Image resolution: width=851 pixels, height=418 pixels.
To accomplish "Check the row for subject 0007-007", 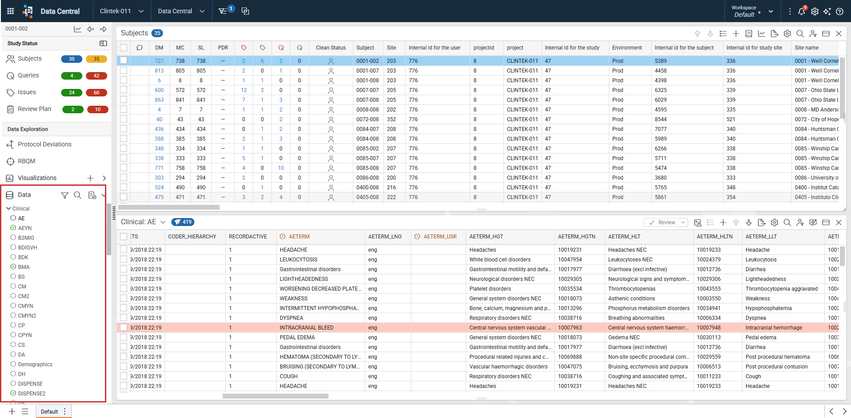I will [x=124, y=90].
